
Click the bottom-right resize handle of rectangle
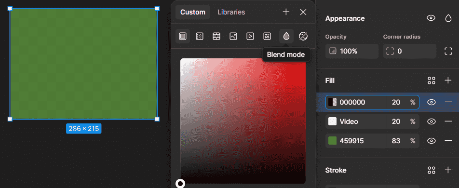(x=157, y=119)
